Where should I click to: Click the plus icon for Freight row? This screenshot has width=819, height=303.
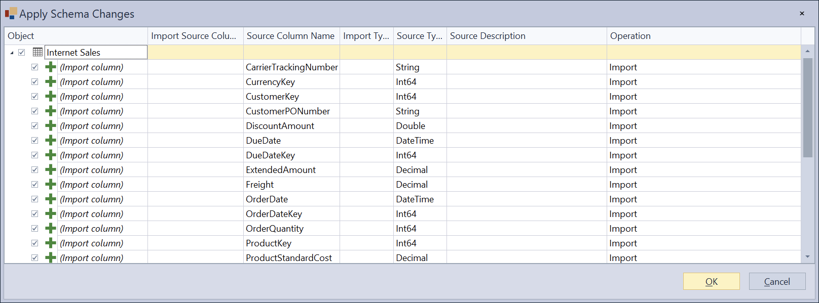[x=51, y=184]
